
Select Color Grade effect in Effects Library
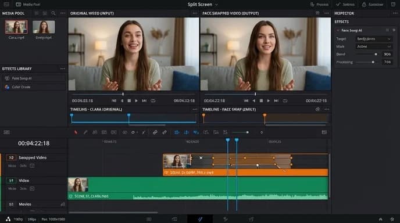point(34,87)
